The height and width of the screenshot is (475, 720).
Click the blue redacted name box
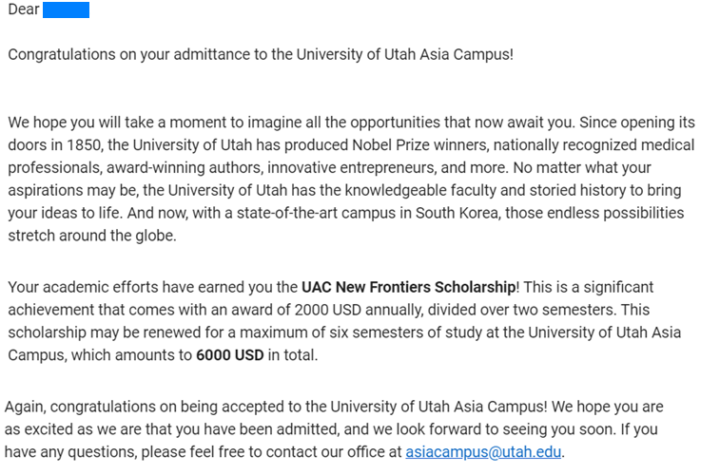click(67, 9)
